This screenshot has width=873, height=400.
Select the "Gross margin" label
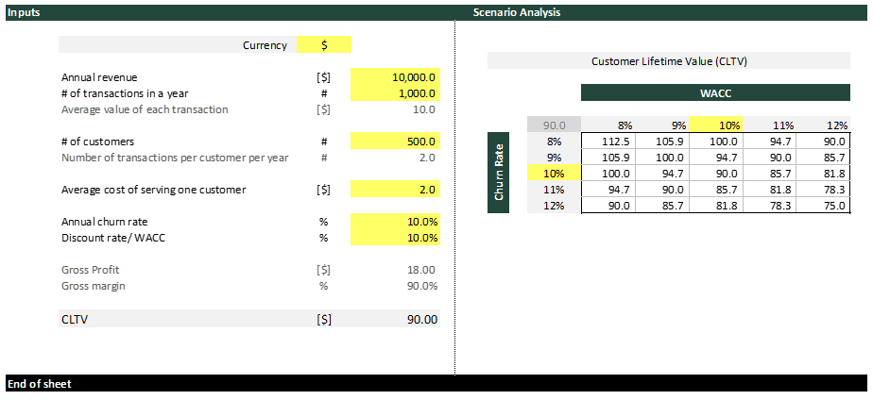93,286
